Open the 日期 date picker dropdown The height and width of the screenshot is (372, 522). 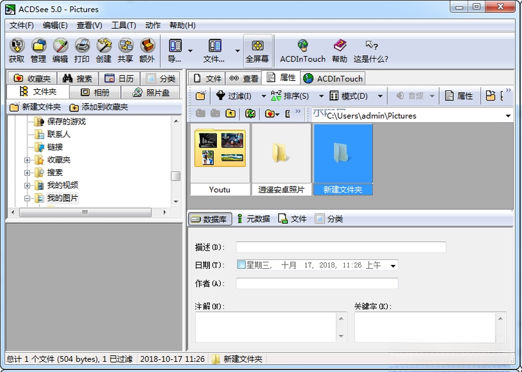point(393,266)
